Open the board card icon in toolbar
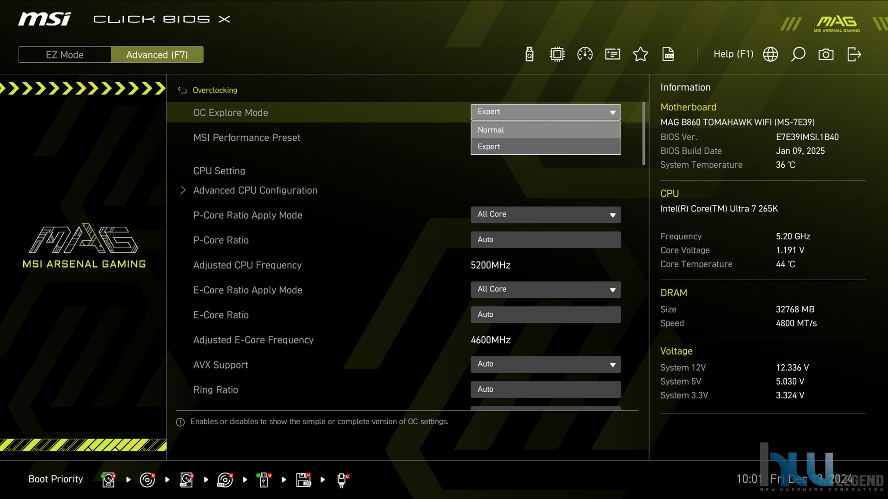888x499 pixels. pyautogui.click(x=612, y=54)
